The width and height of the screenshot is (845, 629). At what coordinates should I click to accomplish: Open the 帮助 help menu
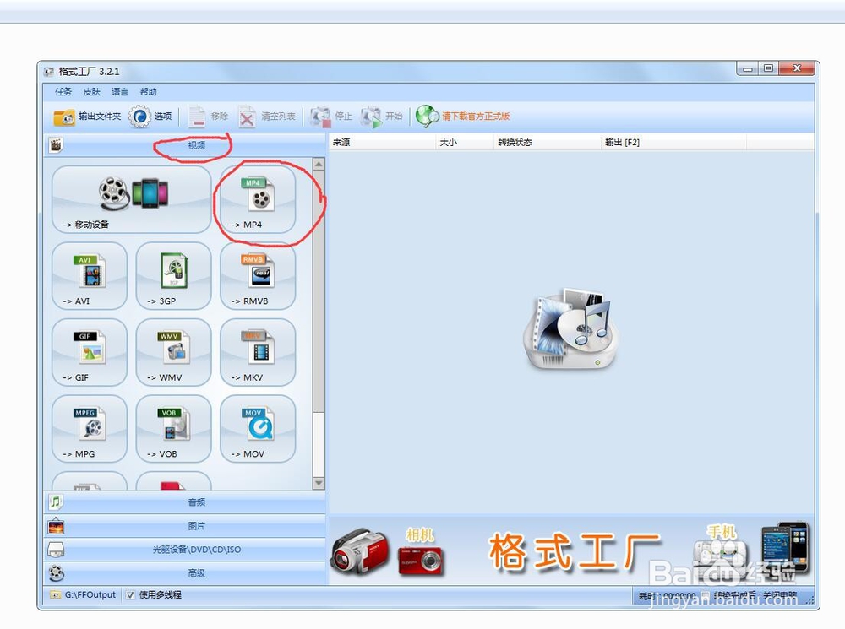coord(148,91)
